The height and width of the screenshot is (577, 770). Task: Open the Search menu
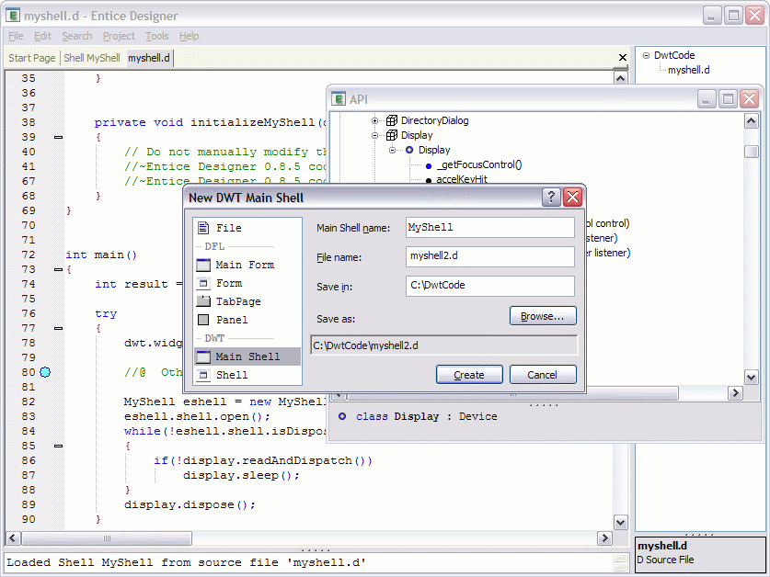(76, 36)
